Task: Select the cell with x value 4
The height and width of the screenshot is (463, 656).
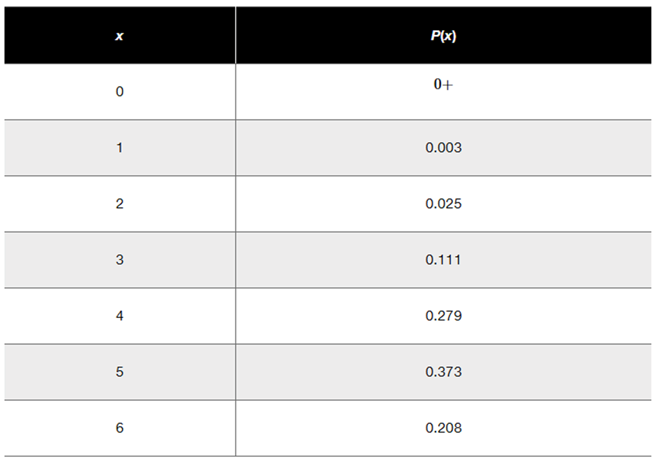Action: (x=119, y=316)
